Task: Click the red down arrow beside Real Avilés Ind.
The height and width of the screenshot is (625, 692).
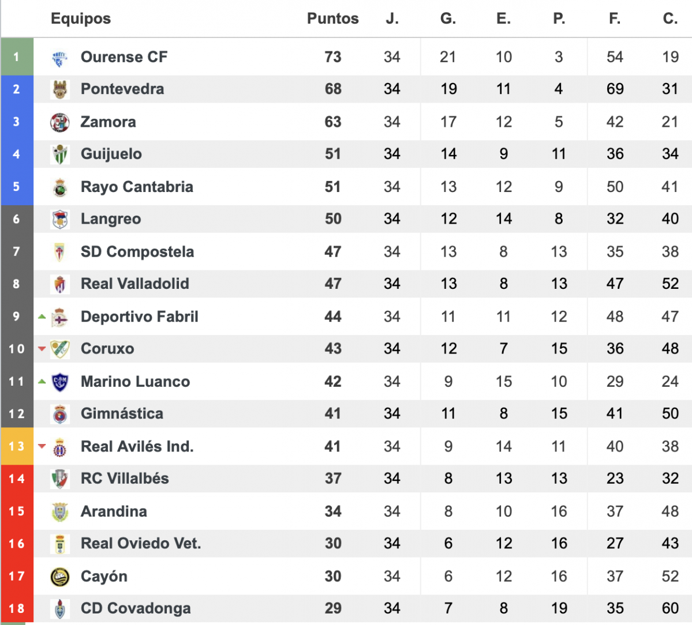Action: tap(42, 446)
